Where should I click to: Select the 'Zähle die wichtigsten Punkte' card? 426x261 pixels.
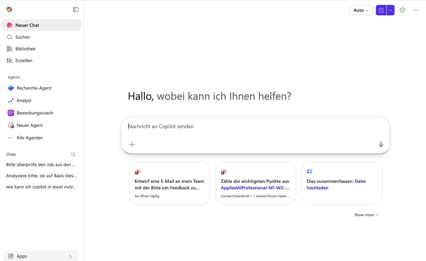(x=256, y=183)
